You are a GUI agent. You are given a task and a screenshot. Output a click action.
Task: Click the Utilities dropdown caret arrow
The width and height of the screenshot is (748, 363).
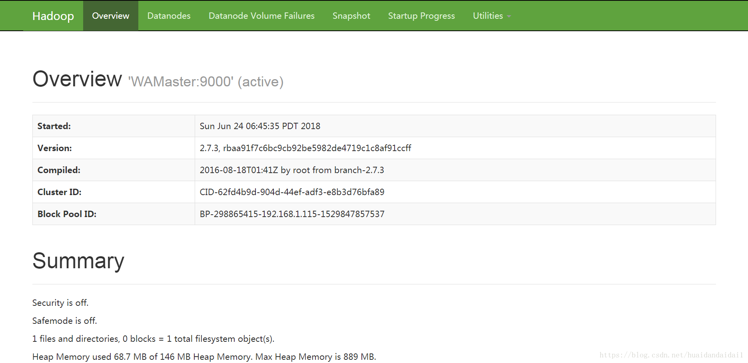(509, 16)
